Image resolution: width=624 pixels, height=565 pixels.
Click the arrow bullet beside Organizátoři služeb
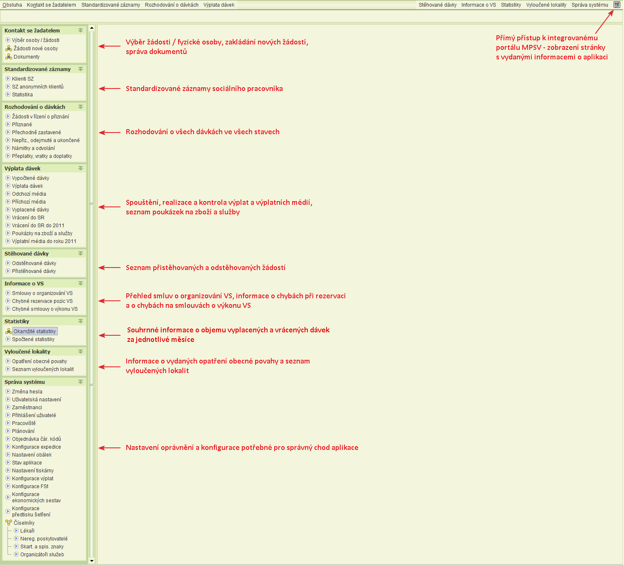[16, 554]
